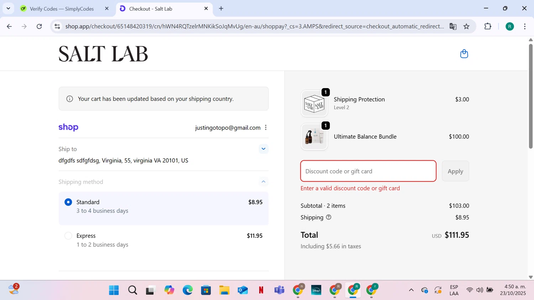Image resolution: width=534 pixels, height=300 pixels.
Task: Open the Chrome three-dot menu
Action: pyautogui.click(x=525, y=26)
